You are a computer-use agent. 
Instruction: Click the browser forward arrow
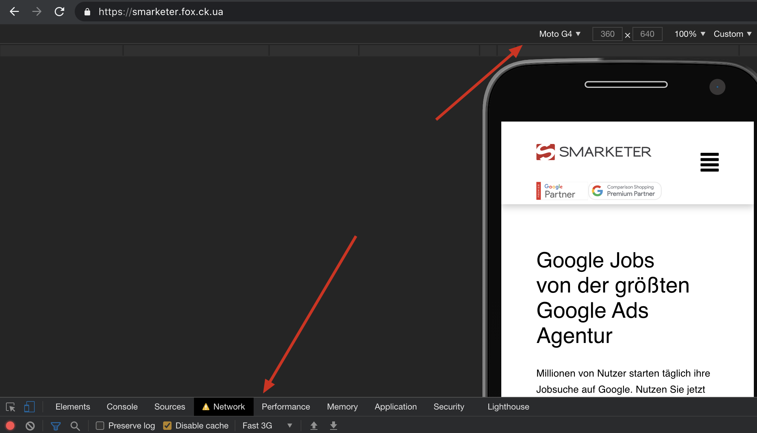click(37, 12)
